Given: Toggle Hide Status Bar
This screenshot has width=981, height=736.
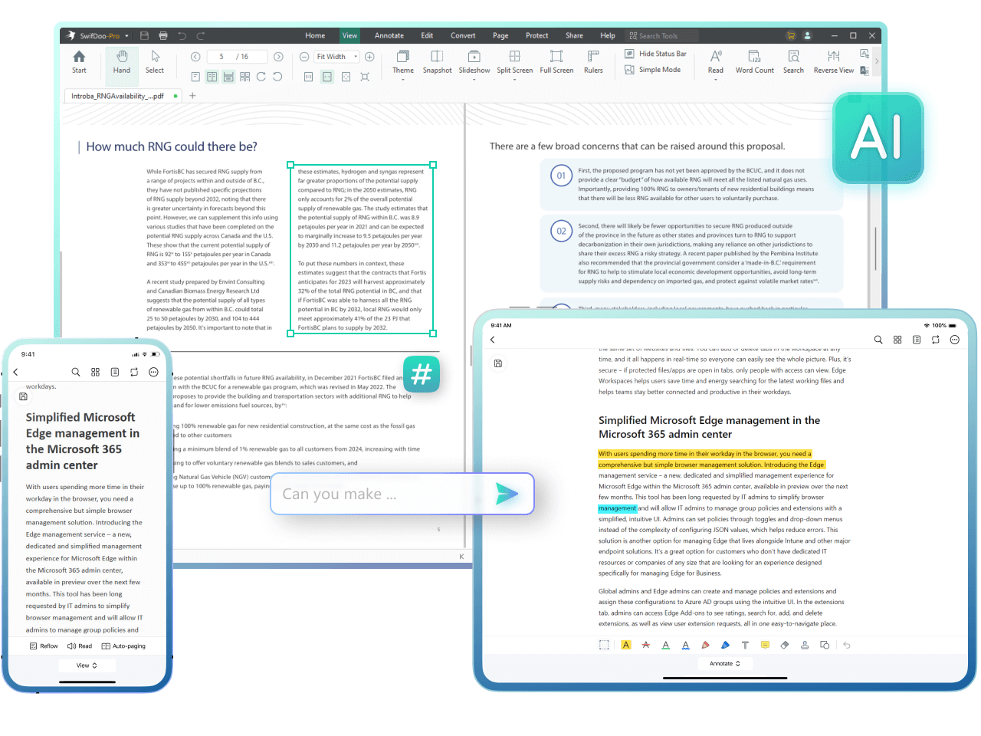Looking at the screenshot, I should tap(655, 54).
